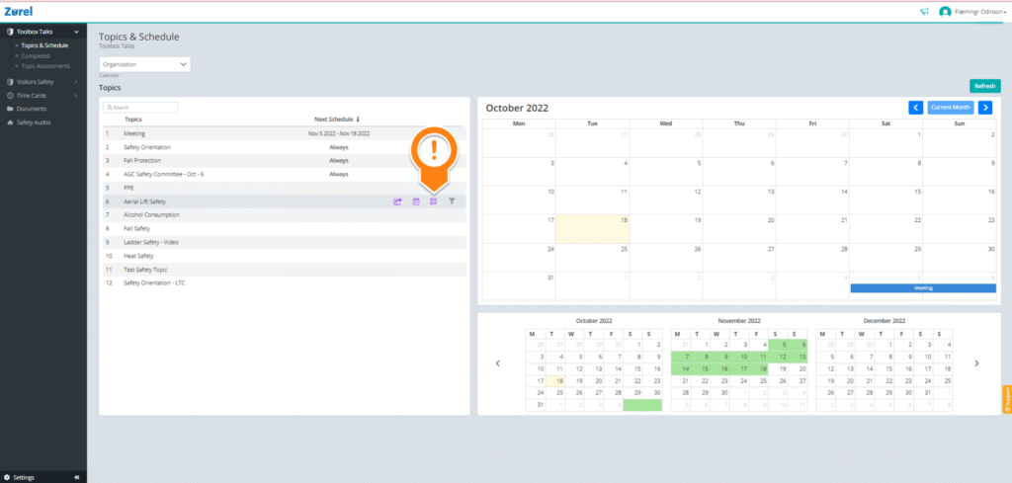Image resolution: width=1012 pixels, height=483 pixels.
Task: Go to previous month with blue left arrow
Action: pyautogui.click(x=916, y=108)
